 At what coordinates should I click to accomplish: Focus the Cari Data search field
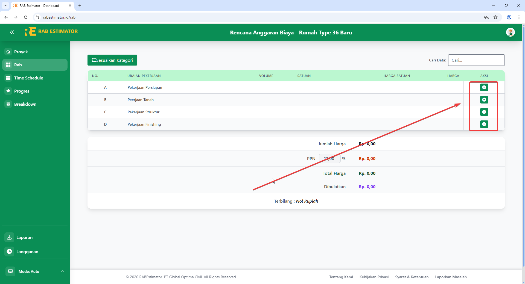tap(476, 60)
